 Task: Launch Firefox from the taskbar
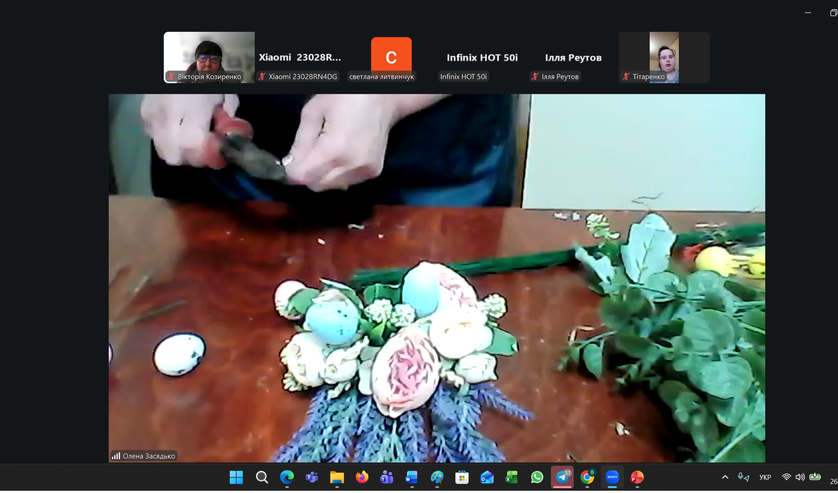tap(362, 477)
